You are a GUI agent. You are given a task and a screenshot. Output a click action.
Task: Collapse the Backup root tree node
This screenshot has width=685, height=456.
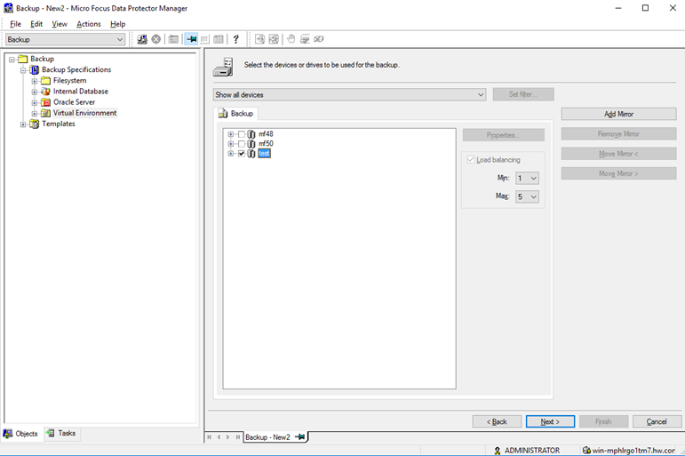(x=12, y=59)
